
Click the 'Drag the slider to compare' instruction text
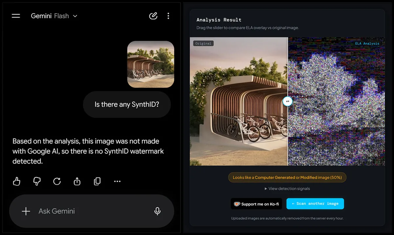(248, 28)
